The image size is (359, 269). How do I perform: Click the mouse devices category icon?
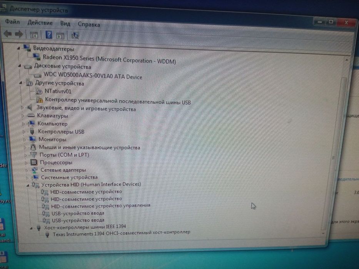[33, 147]
